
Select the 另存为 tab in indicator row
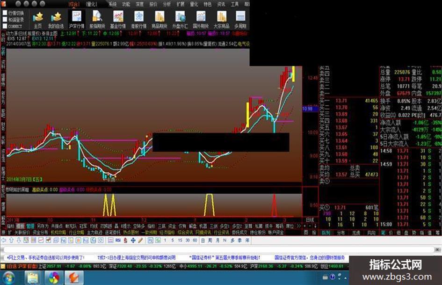pos(43,226)
